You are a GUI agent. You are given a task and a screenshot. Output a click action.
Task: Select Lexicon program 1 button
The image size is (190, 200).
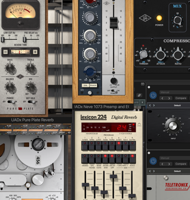point(85,146)
